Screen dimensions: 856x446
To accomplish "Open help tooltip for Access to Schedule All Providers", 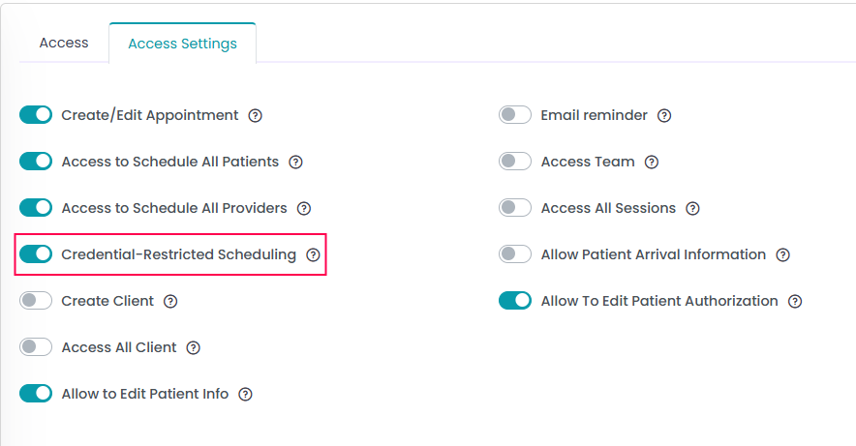I will pyautogui.click(x=304, y=208).
